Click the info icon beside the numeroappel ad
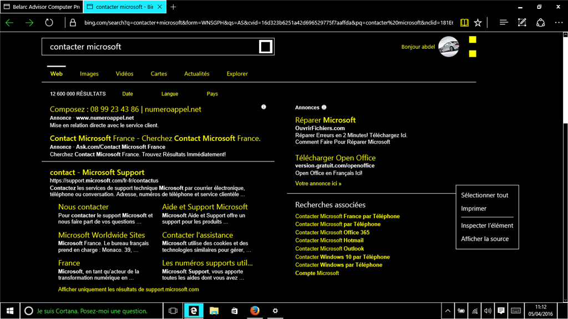Image resolution: width=568 pixels, height=319 pixels. coord(263,107)
